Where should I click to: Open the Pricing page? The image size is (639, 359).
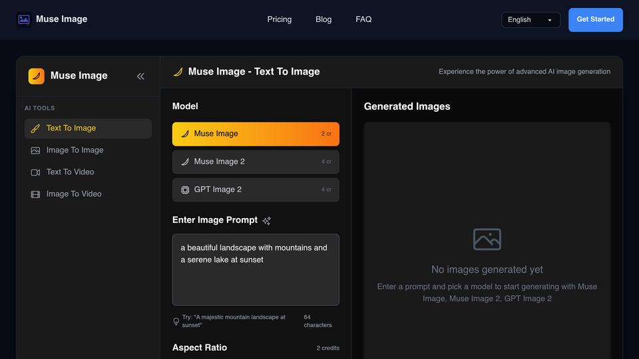(x=279, y=19)
